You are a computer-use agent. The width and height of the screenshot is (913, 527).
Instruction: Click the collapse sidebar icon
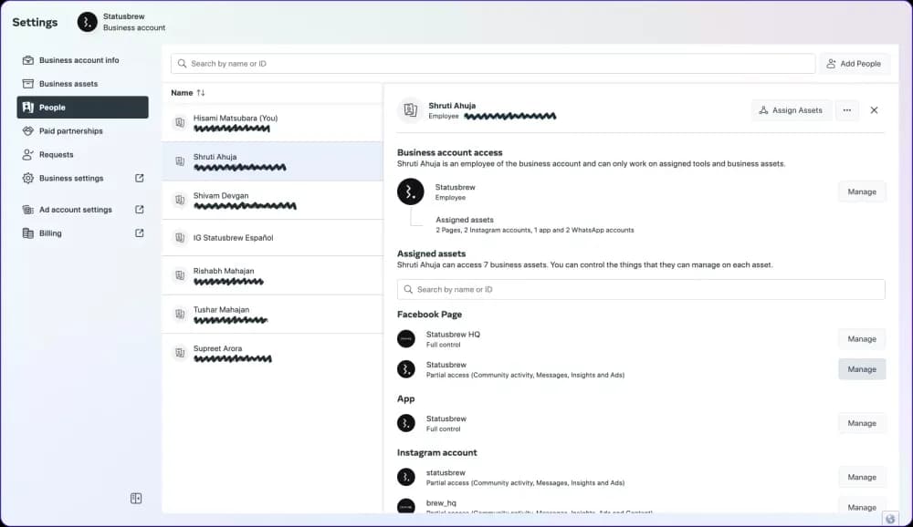click(136, 498)
